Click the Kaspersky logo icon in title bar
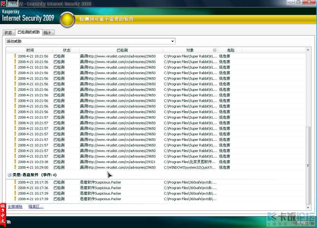The image size is (317, 228). [3, 3]
